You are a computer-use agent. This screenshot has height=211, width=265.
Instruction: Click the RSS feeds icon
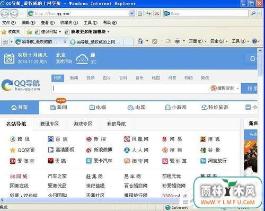click(155, 41)
